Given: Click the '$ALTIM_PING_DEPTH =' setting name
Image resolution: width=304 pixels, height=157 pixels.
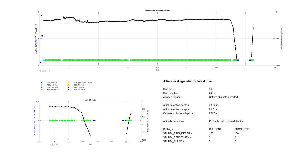Looking at the screenshot, I should [x=178, y=133].
